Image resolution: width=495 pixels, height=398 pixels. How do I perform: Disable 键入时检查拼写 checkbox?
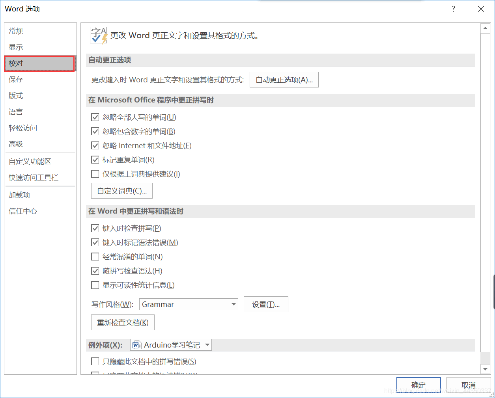click(x=95, y=229)
